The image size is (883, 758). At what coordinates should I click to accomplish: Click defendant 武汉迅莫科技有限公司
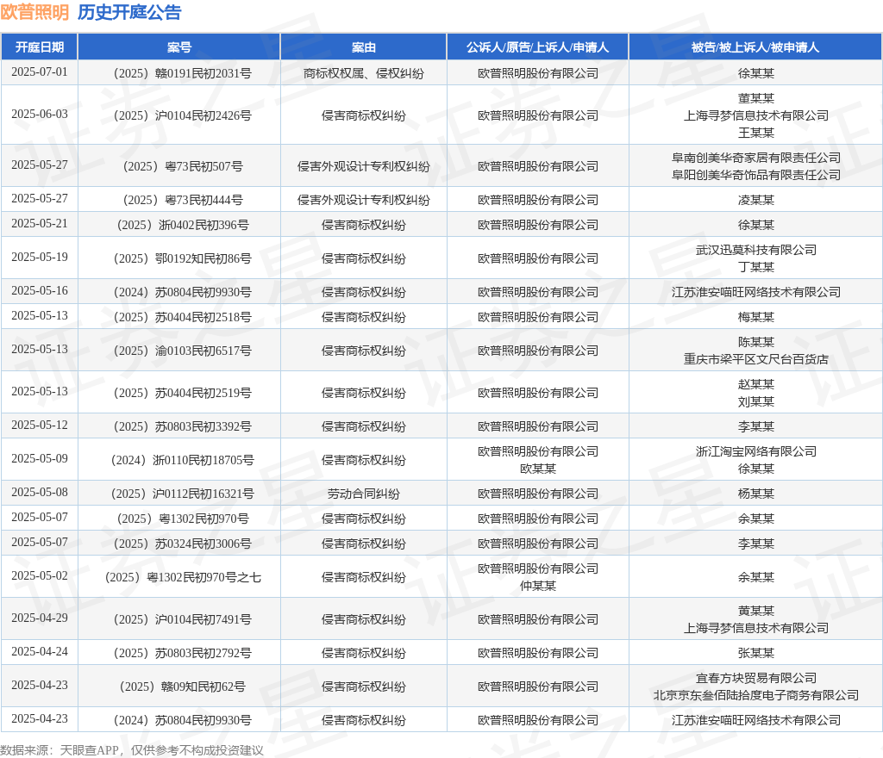756,251
